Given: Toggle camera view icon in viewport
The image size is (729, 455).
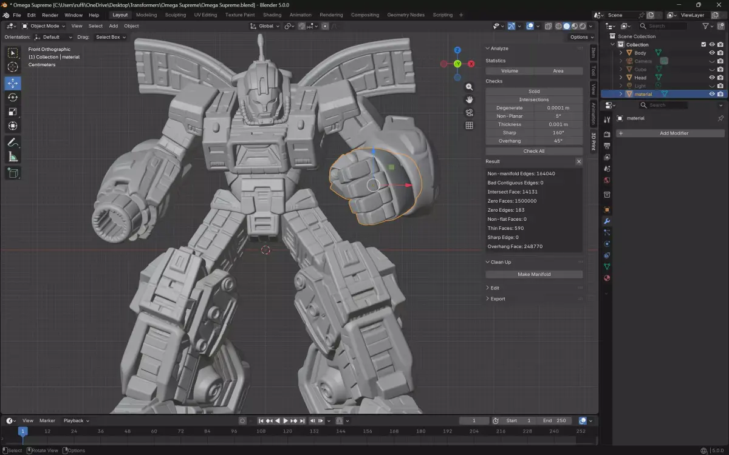Looking at the screenshot, I should (469, 113).
